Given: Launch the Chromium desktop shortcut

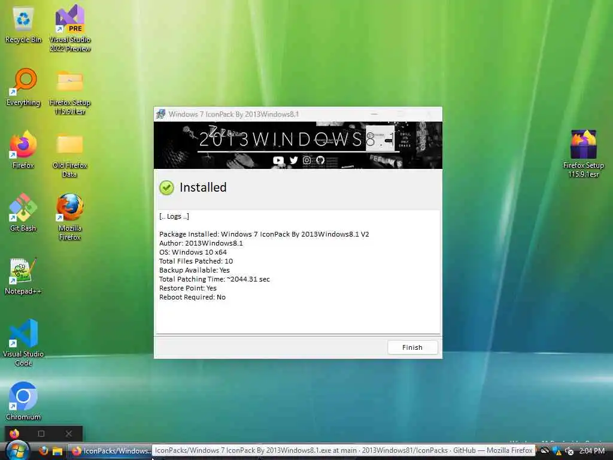Looking at the screenshot, I should click(x=23, y=401).
